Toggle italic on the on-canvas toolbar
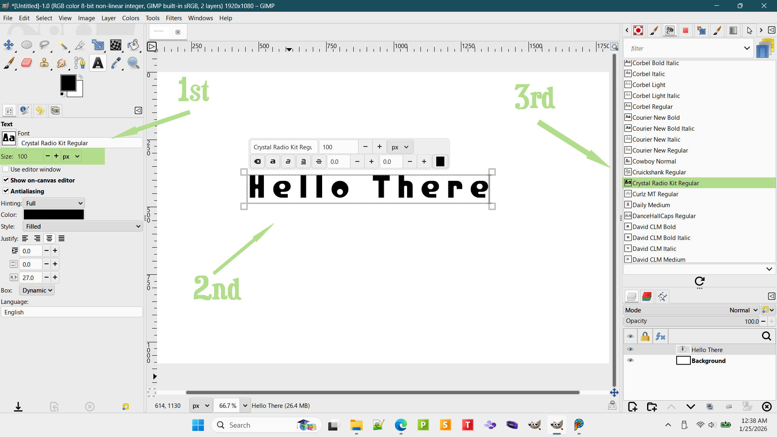The image size is (777, 437). click(x=288, y=161)
